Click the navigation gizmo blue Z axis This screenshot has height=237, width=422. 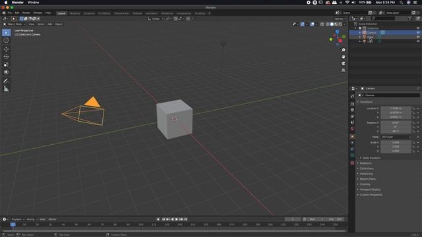click(x=337, y=32)
